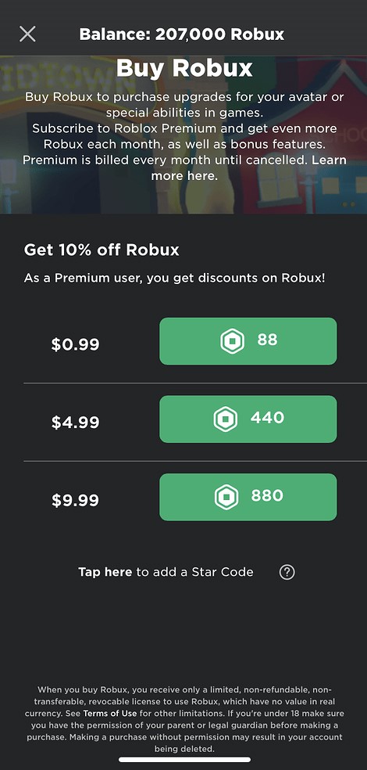Tap the Balance: 207,000 Robux header

click(x=182, y=34)
